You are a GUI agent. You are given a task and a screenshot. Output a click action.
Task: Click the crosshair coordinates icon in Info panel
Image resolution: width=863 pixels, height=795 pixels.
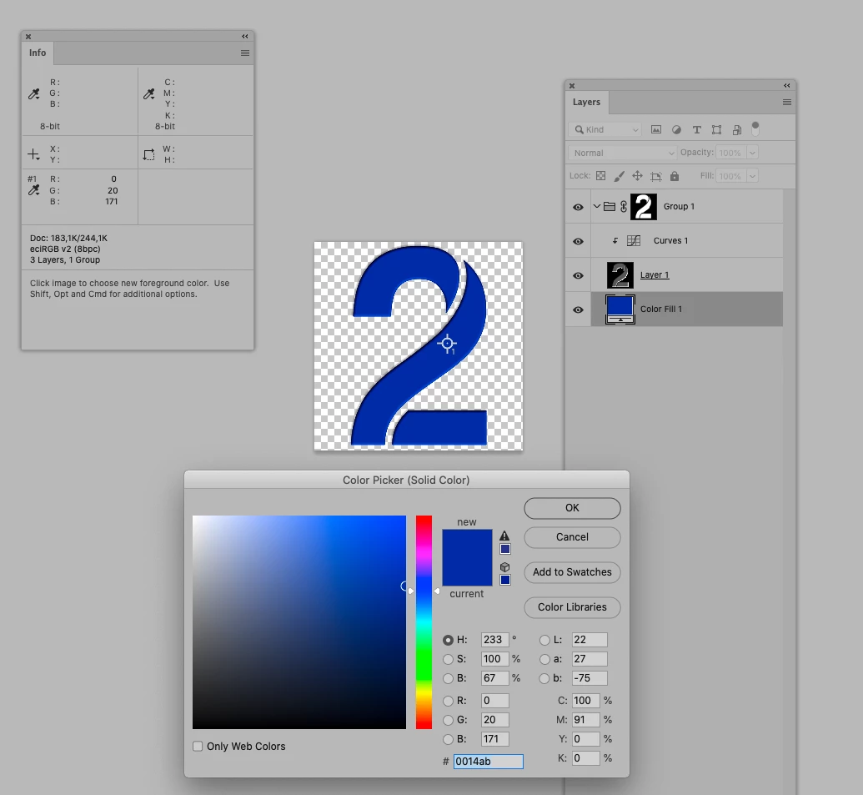pyautogui.click(x=33, y=154)
